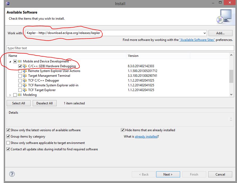Click the Next > button
Viewport: 237px width, 183px height.
coord(168,175)
